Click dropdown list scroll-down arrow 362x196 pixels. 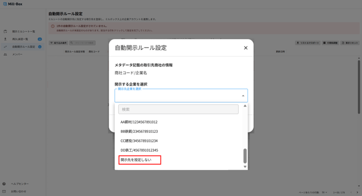pos(245,167)
